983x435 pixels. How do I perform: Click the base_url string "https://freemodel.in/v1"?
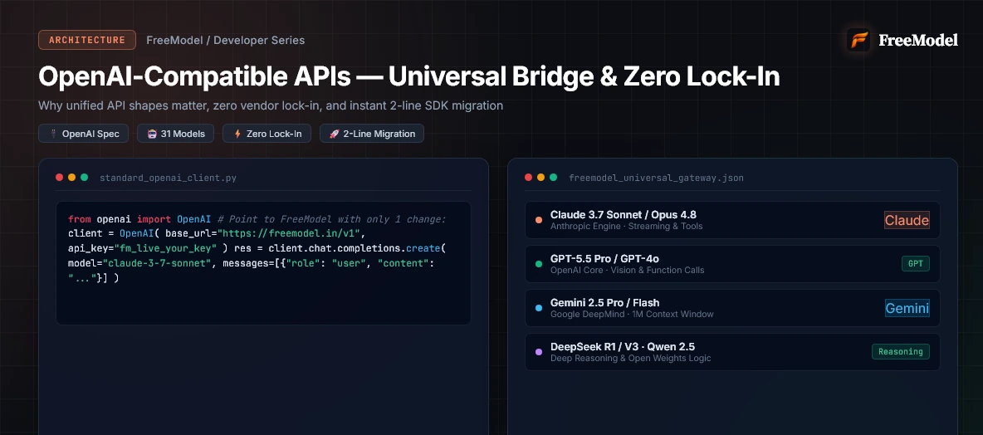287,234
